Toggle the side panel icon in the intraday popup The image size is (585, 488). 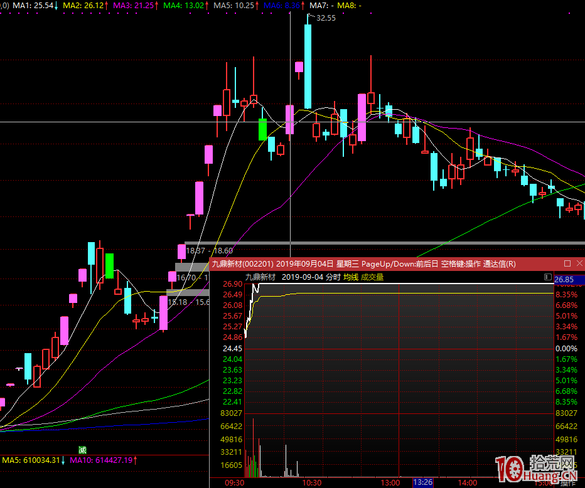548,277
